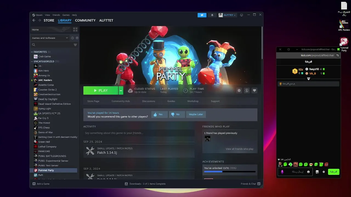This screenshot has height=197, width=351.
Task: Open advanced library filter options icon
Action: click(75, 45)
